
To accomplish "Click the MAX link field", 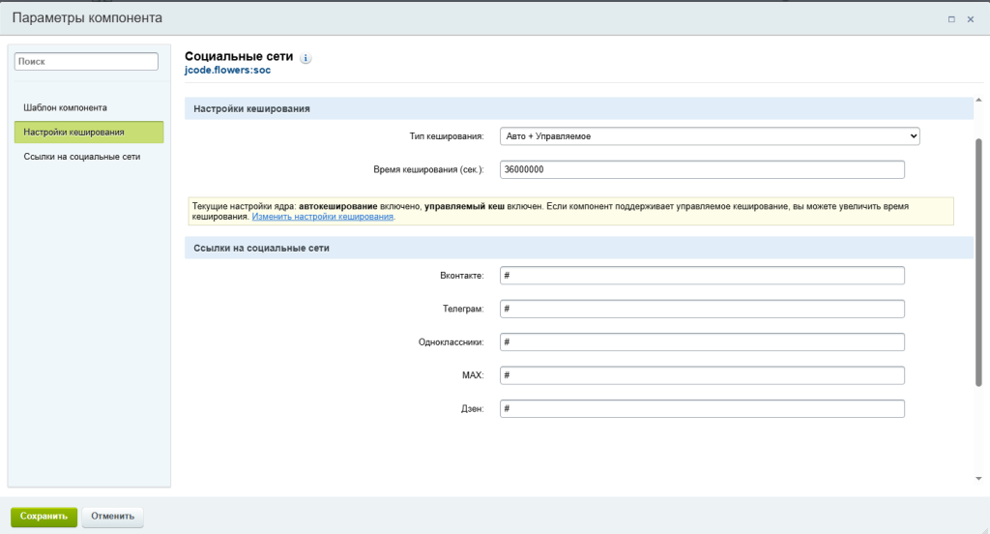I will [x=702, y=375].
